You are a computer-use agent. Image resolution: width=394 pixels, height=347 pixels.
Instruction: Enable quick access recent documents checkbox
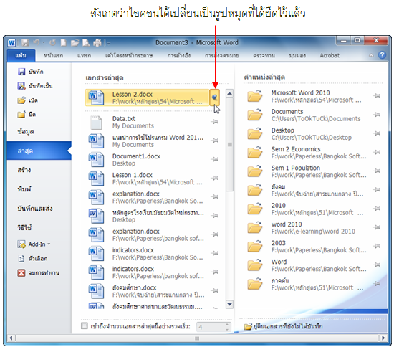click(85, 326)
